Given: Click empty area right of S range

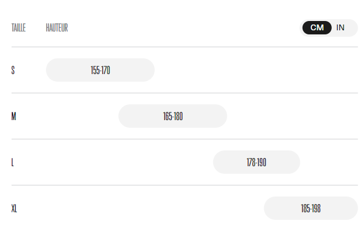Looking at the screenshot, I should tap(256, 70).
